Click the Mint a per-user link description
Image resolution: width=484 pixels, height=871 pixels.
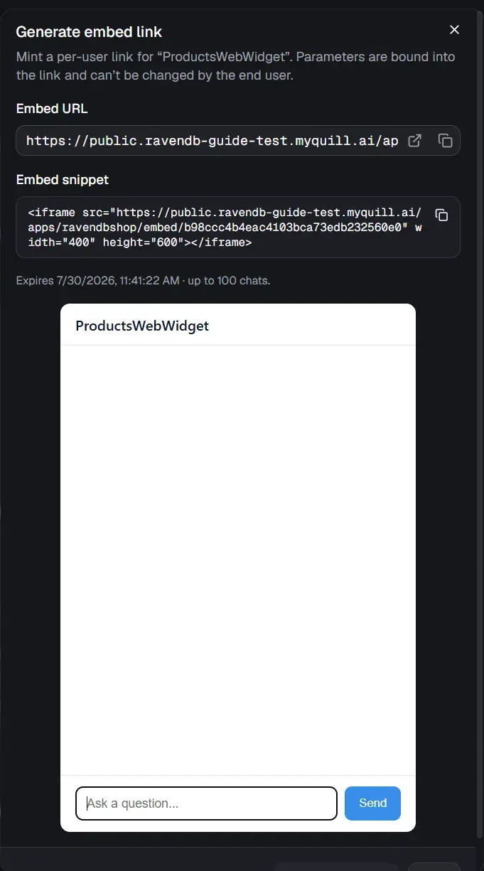click(235, 65)
